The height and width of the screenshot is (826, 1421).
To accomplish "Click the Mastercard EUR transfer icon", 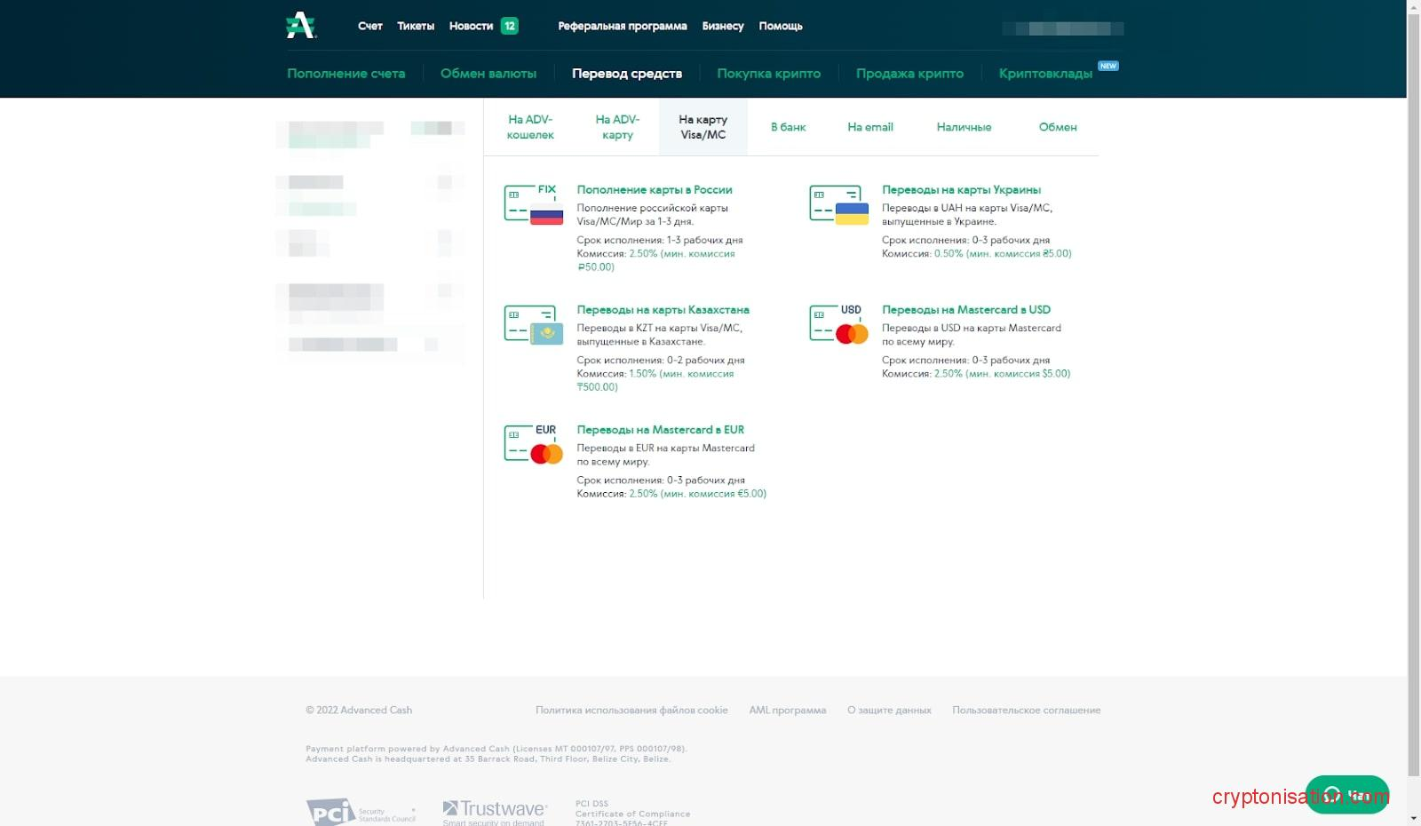I will coord(534,444).
